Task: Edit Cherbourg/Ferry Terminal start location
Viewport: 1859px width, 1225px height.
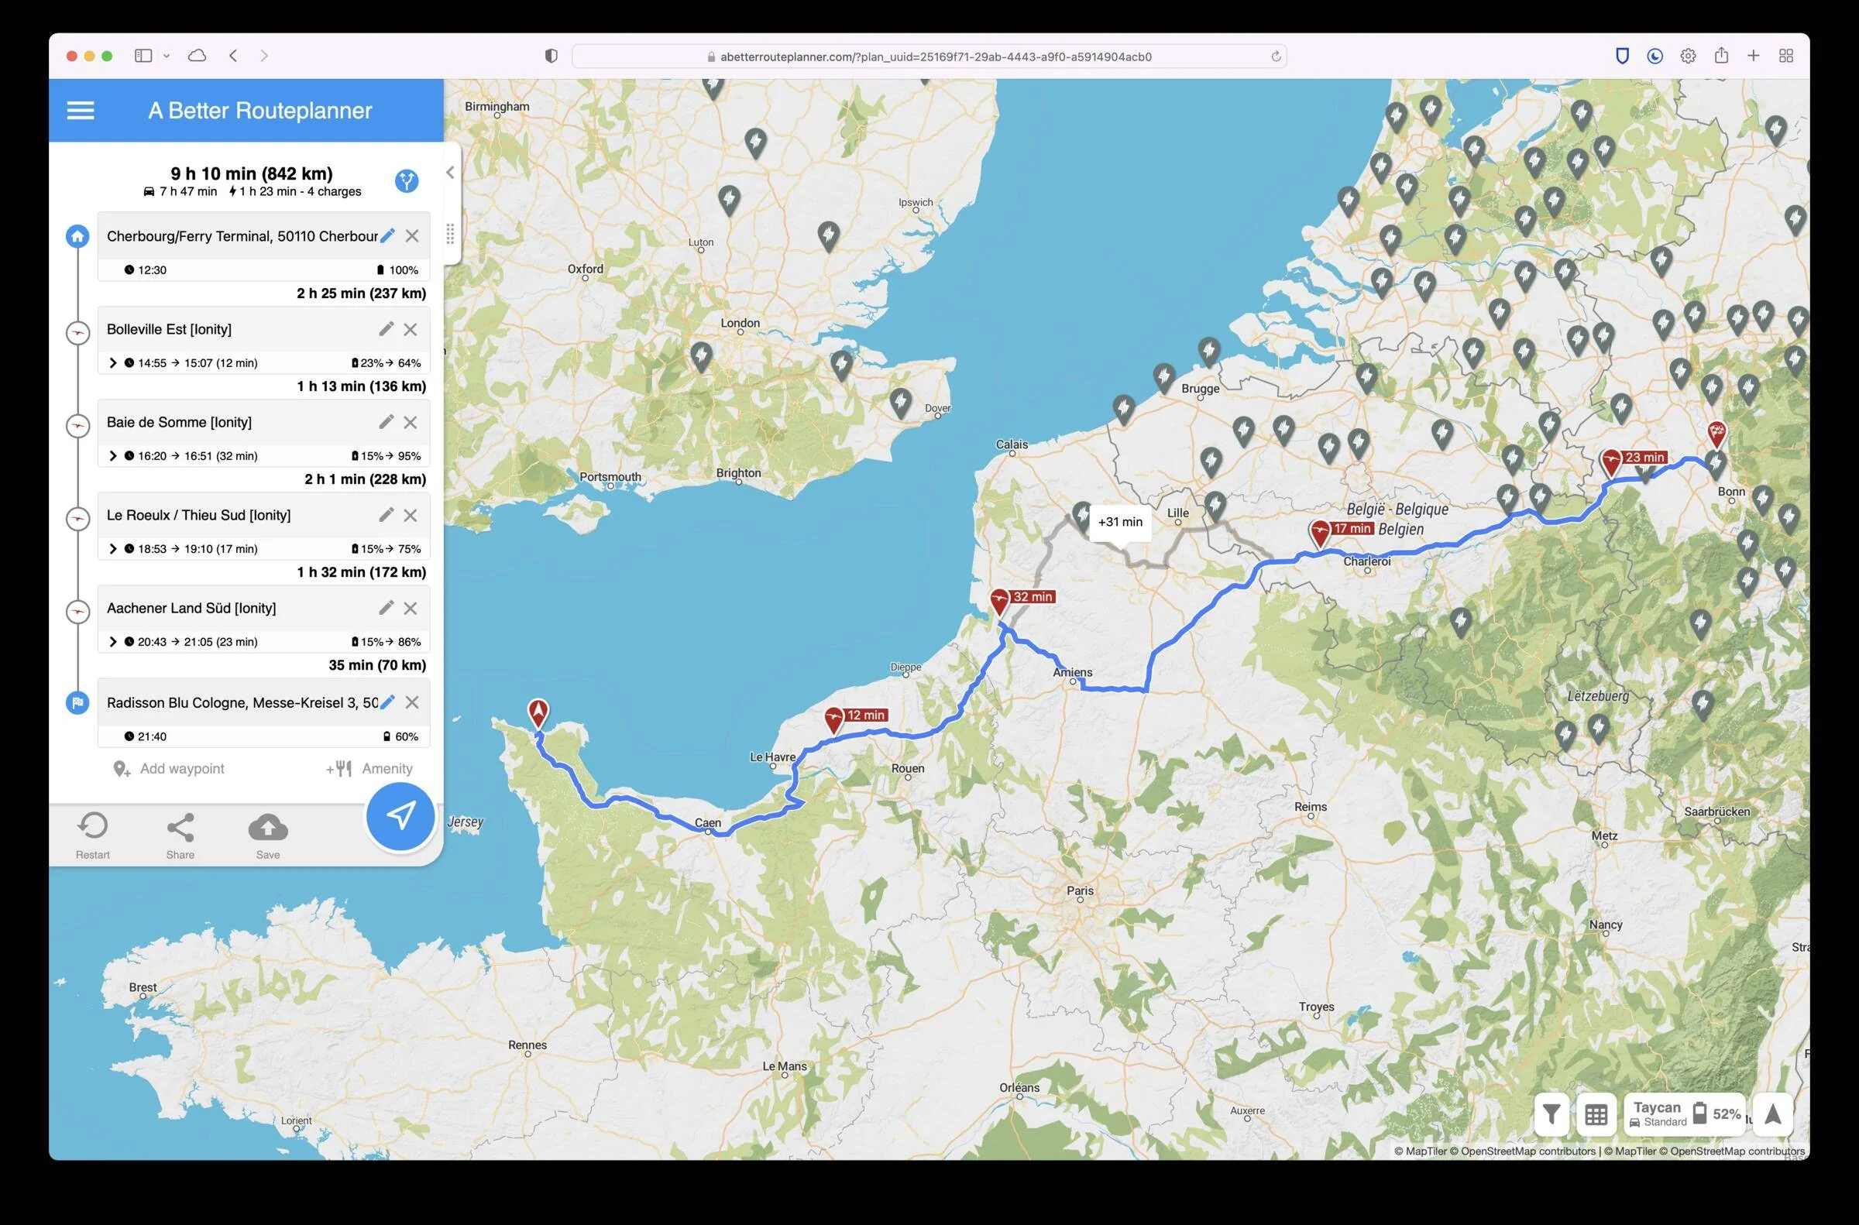Action: [387, 236]
